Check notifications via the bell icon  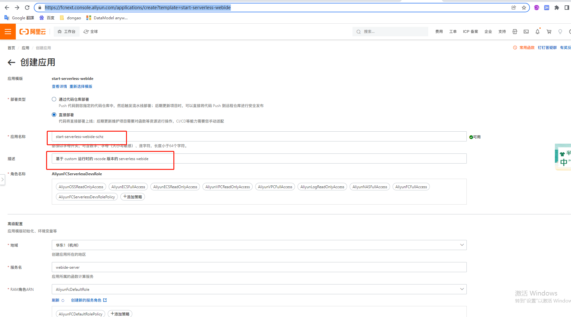point(537,32)
